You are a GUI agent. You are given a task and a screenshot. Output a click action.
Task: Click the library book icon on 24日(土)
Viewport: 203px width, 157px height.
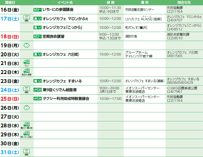tap(27, 90)
